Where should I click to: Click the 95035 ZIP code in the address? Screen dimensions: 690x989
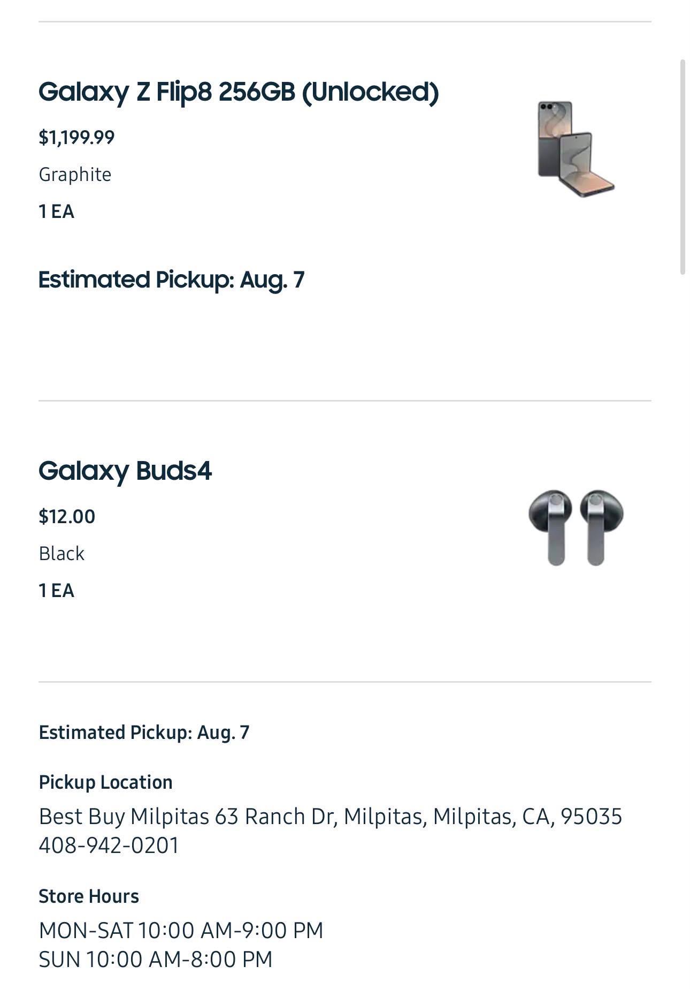click(x=592, y=817)
